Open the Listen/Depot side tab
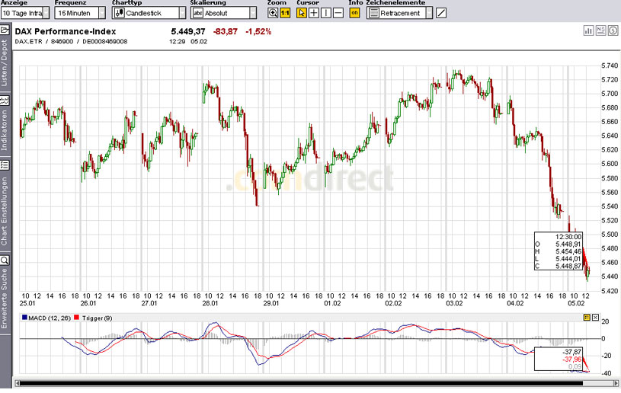 click(5, 62)
